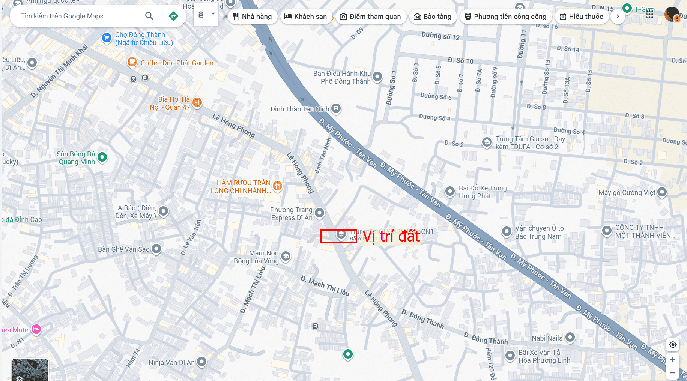Click the Coffee Đức Phát Garden marker
The width and height of the screenshot is (687, 381).
point(132,62)
